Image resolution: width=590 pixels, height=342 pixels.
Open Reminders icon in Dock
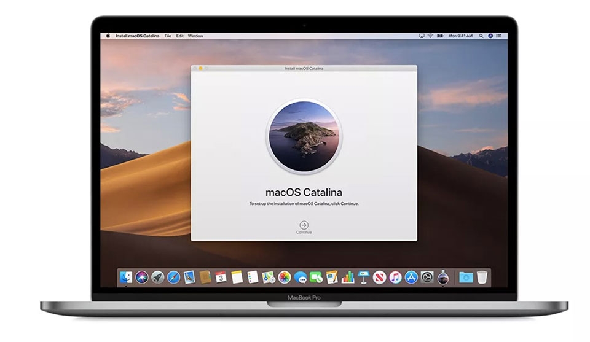click(253, 278)
